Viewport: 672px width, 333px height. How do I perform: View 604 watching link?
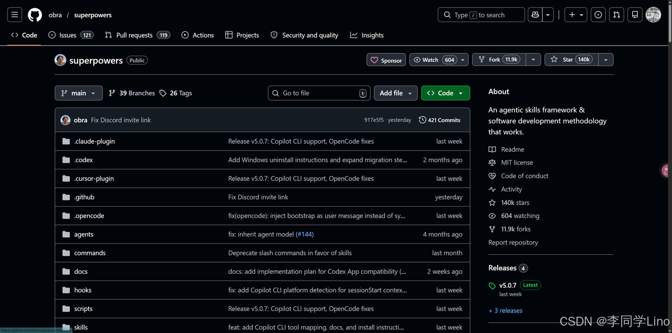click(x=514, y=216)
